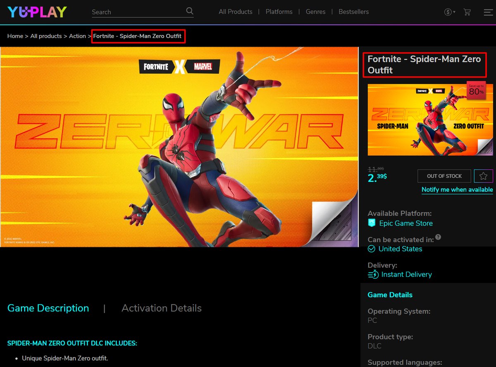Viewport: 496px width, 367px height.
Task: Open Epic Game Store platform link
Action: (406, 223)
